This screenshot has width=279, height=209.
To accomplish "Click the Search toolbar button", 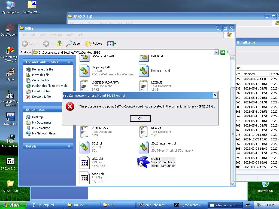I will pyautogui.click(x=74, y=44).
